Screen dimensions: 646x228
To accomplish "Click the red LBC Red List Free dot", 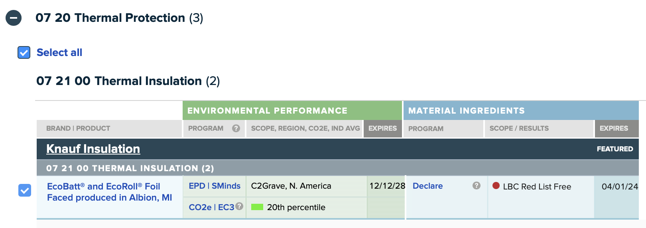I will click(x=496, y=185).
